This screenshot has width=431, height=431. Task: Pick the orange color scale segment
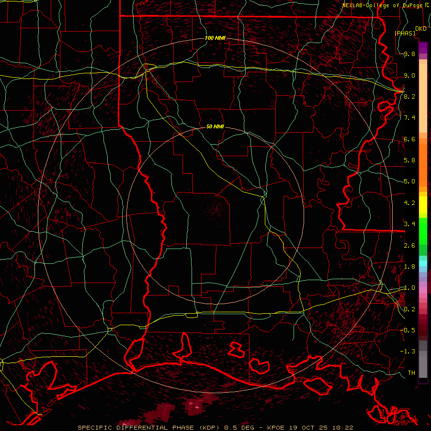(x=423, y=165)
